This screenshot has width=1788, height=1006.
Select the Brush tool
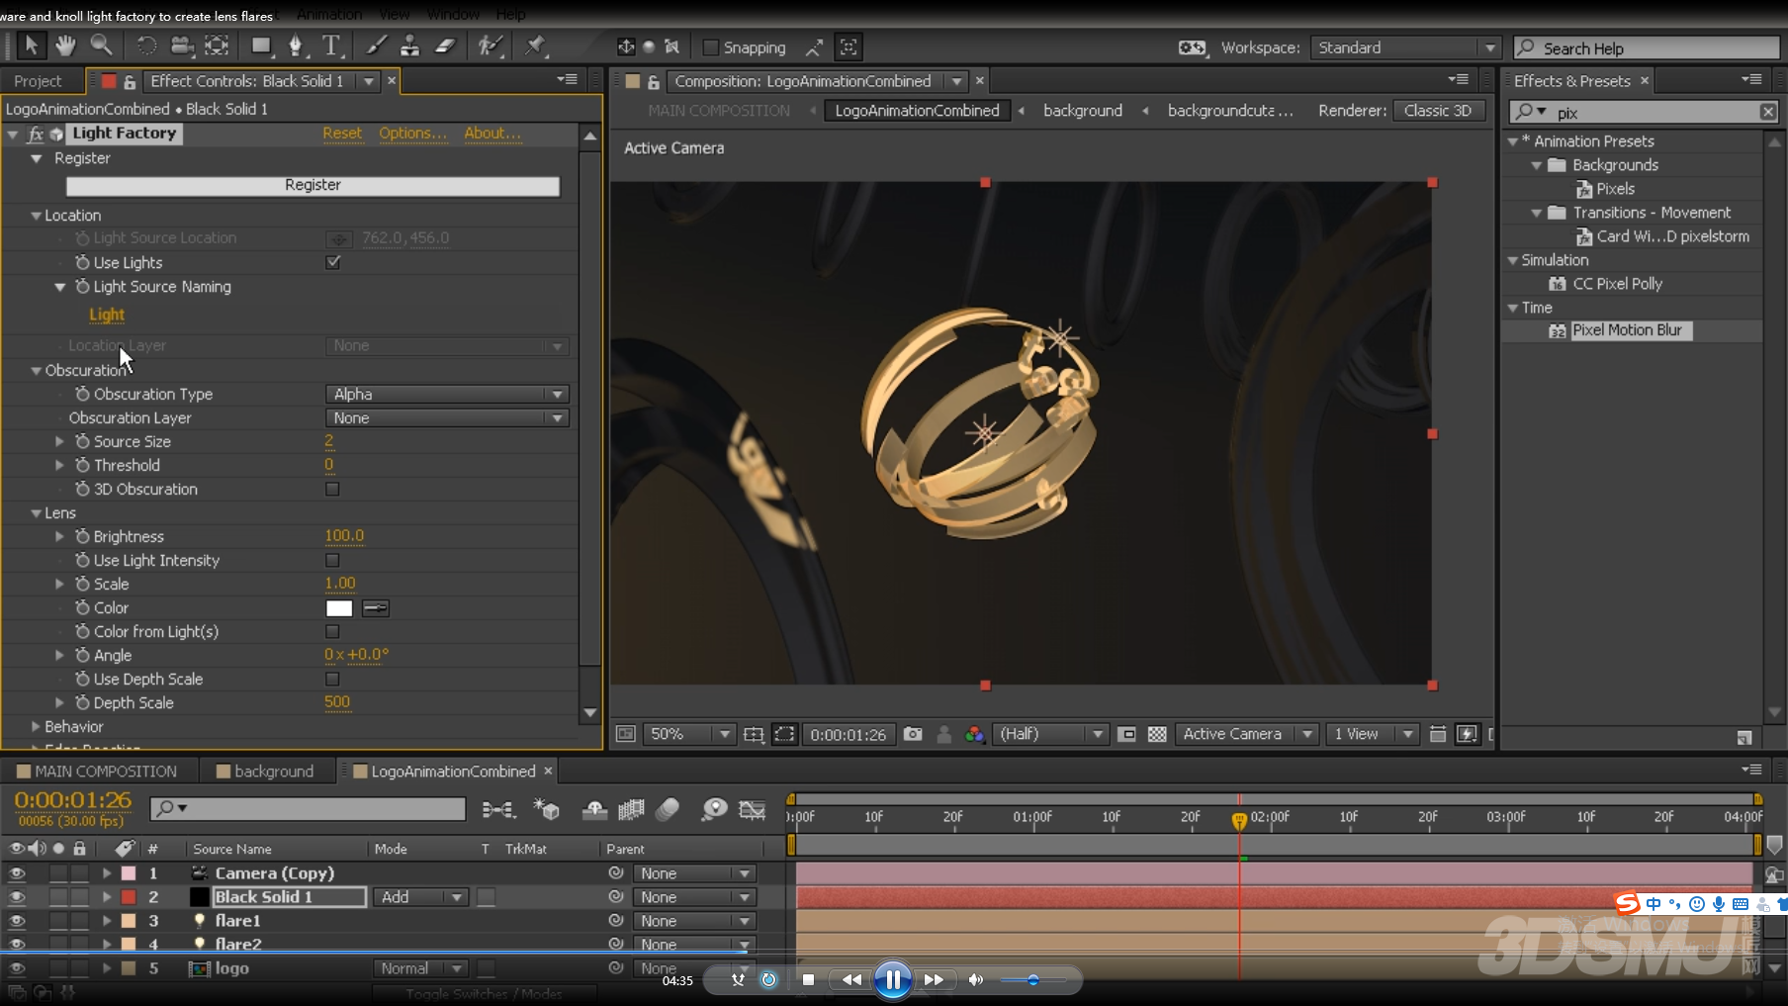coord(376,46)
